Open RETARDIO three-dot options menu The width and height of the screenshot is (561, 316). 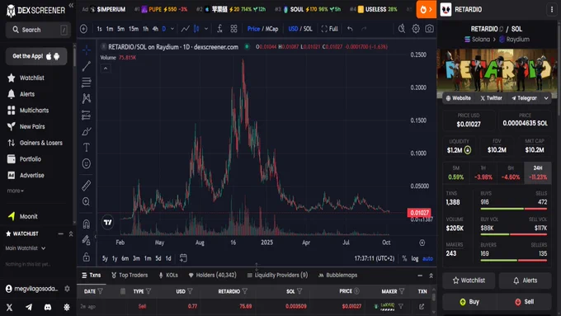pos(551,10)
